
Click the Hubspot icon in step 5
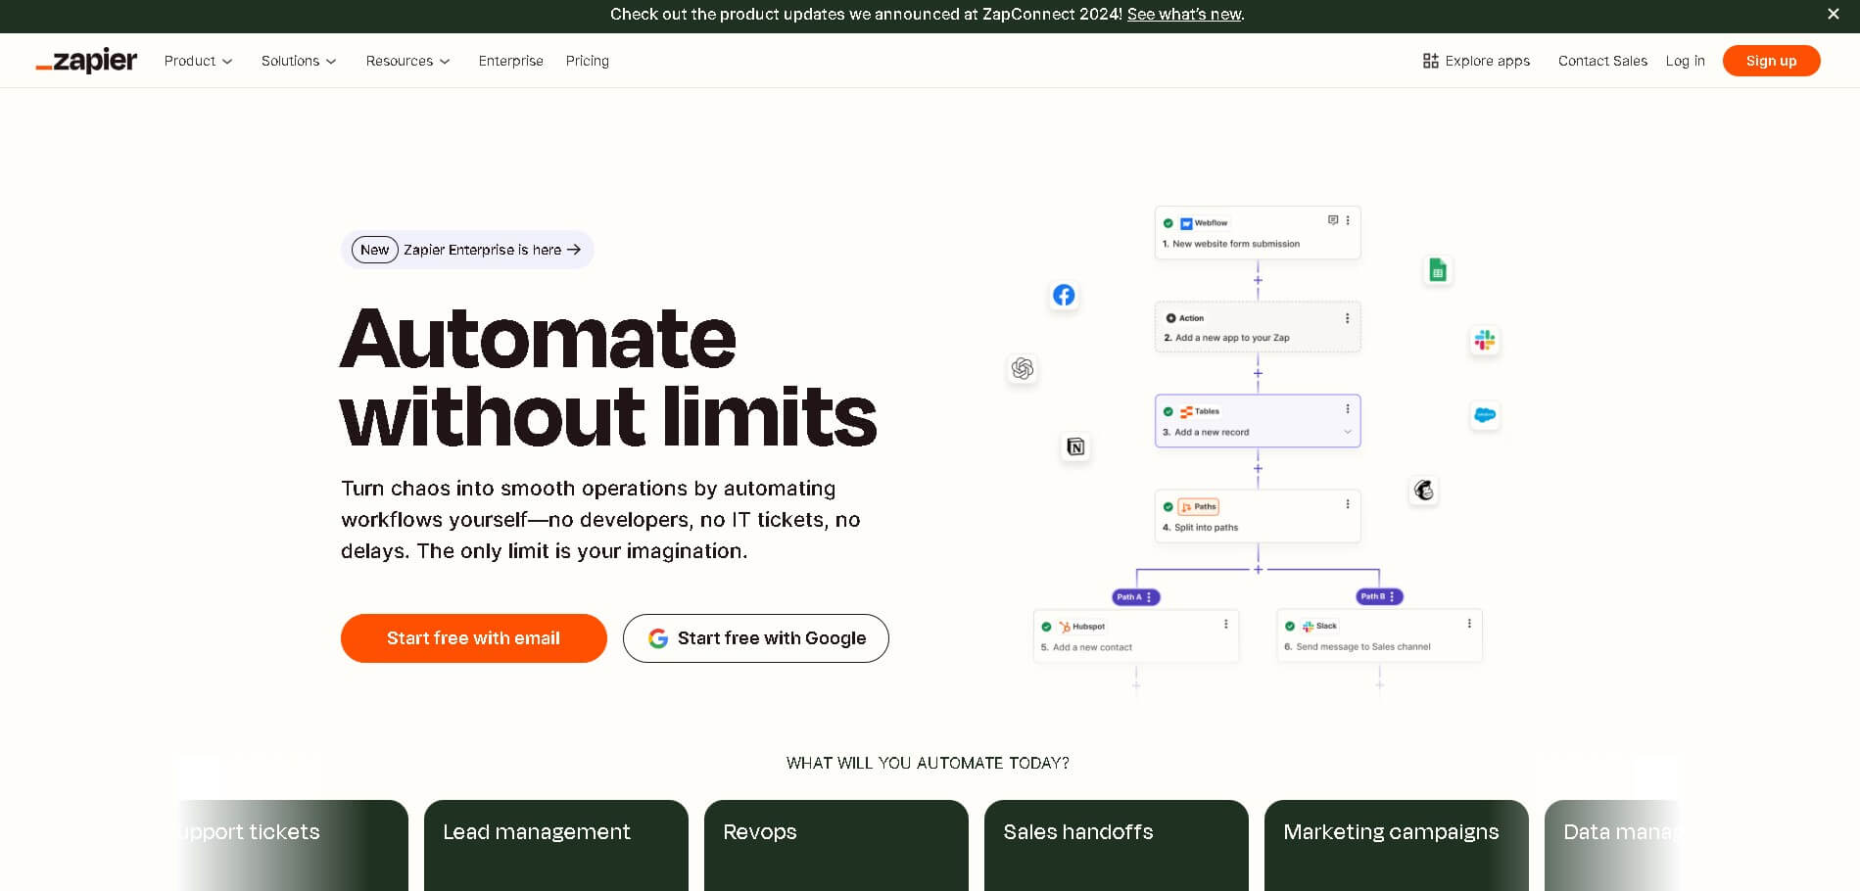coord(1065,627)
